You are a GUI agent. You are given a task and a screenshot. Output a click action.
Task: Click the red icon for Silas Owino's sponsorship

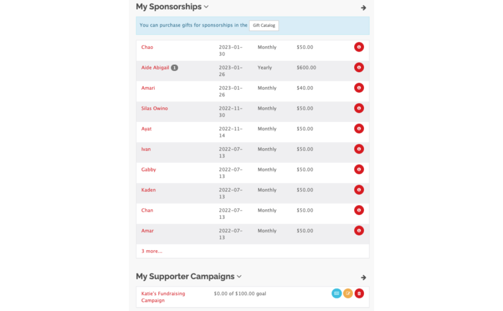click(359, 108)
